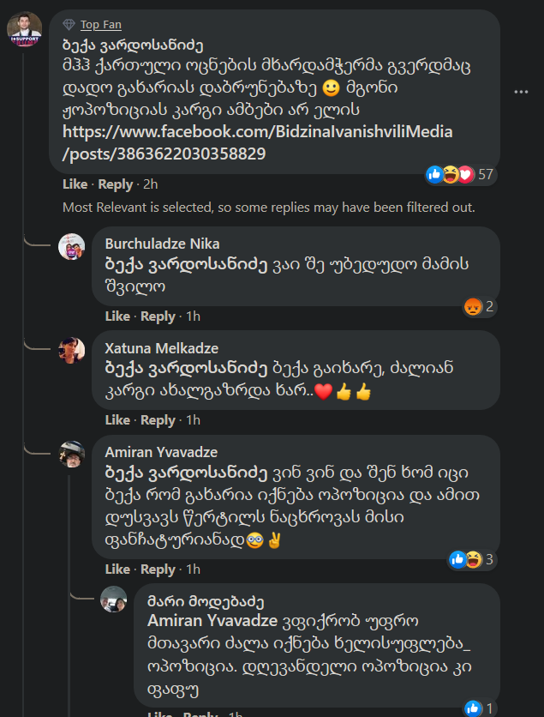Click the angry reaction icon on Burchuladze Nika's reply
The image size is (544, 717).
473,305
